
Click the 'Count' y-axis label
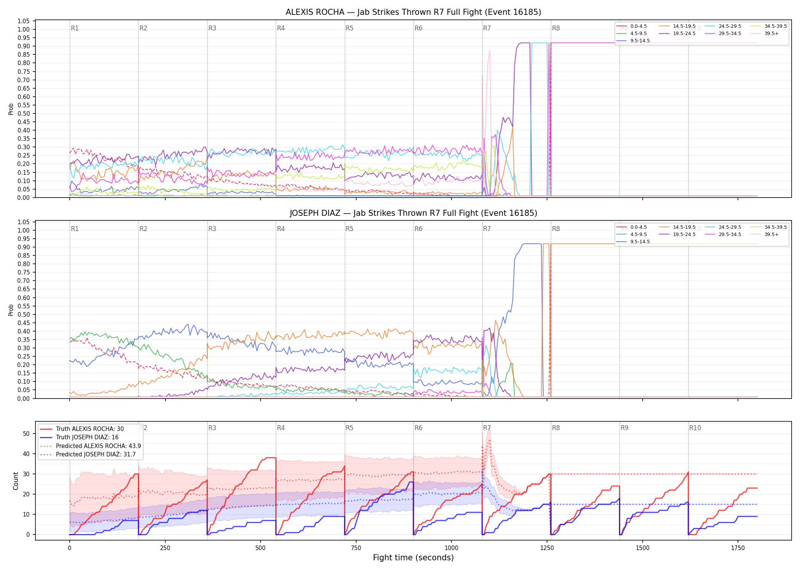16,481
